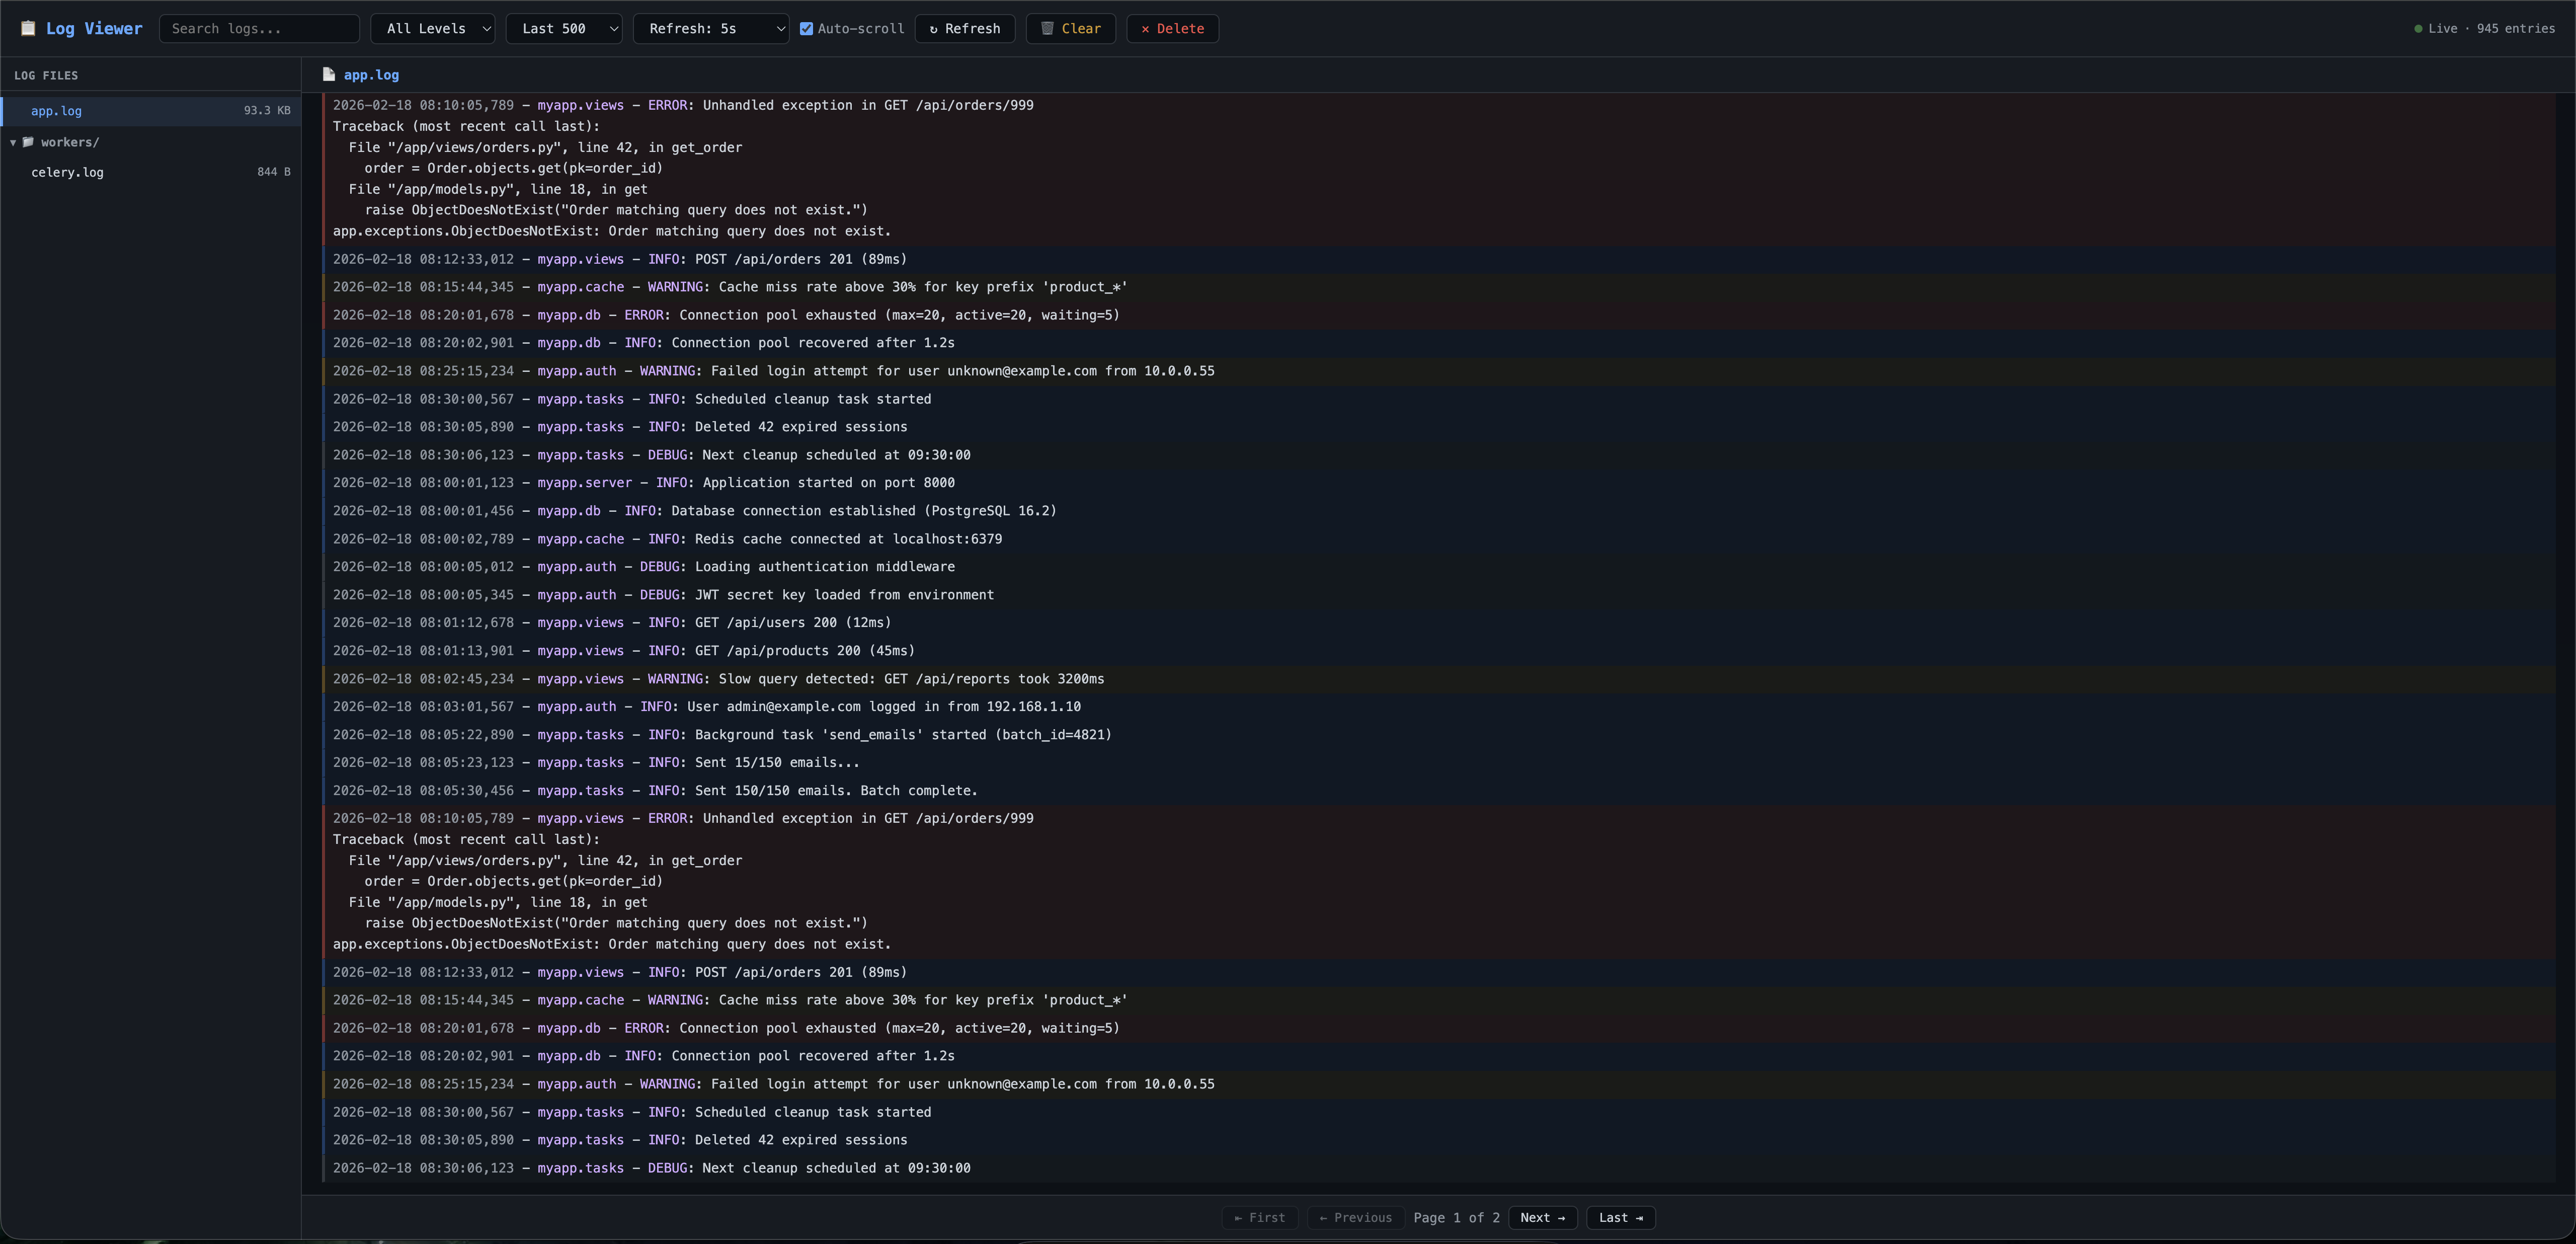
Task: Click the Log Viewer title text
Action: 94,28
